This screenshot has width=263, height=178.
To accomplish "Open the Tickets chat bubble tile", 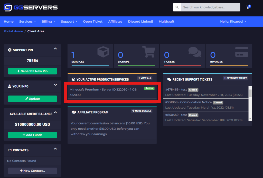I will pos(183,56).
